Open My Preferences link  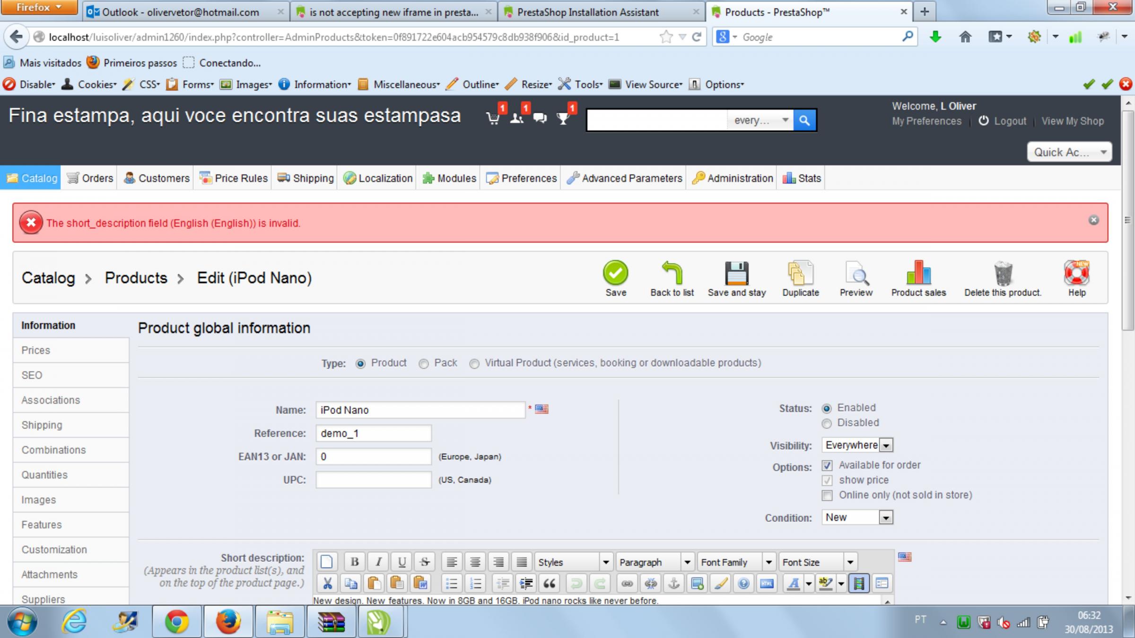pos(926,121)
